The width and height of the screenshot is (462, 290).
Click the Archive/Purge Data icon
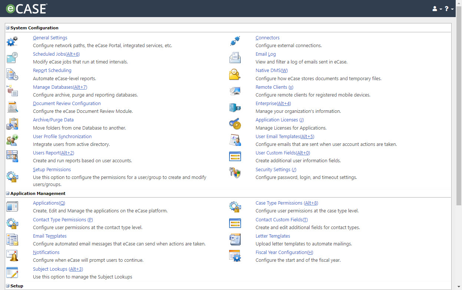(12, 124)
